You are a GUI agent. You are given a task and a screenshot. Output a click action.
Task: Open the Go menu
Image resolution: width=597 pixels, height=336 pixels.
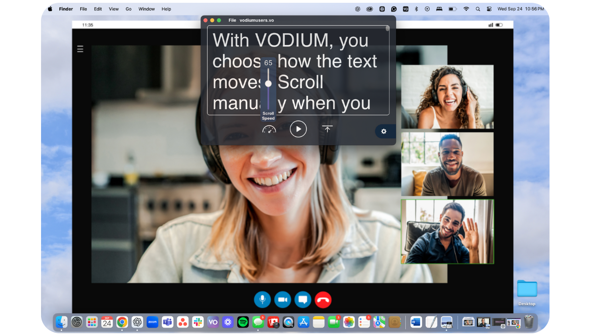(129, 9)
